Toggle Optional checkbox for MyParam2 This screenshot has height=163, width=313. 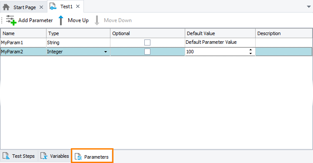(147, 52)
